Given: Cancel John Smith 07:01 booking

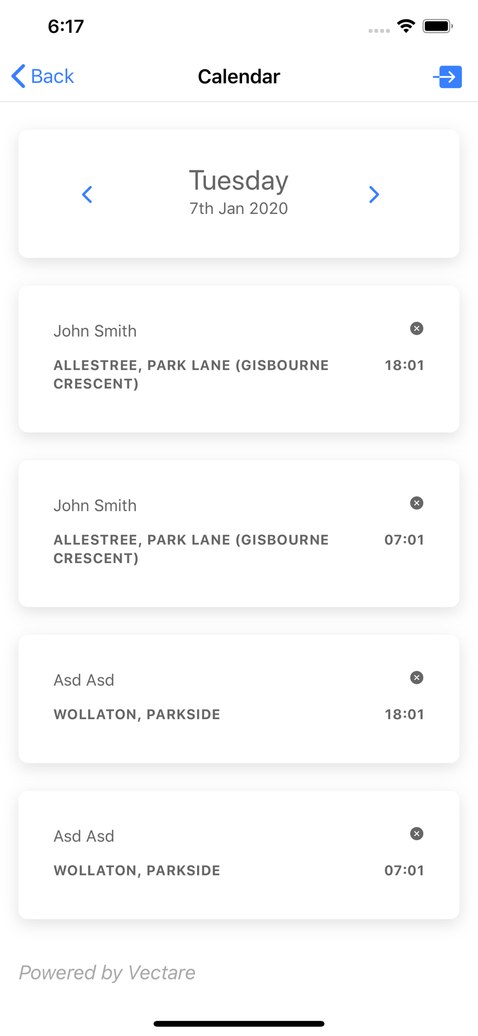Looking at the screenshot, I should pyautogui.click(x=416, y=503).
